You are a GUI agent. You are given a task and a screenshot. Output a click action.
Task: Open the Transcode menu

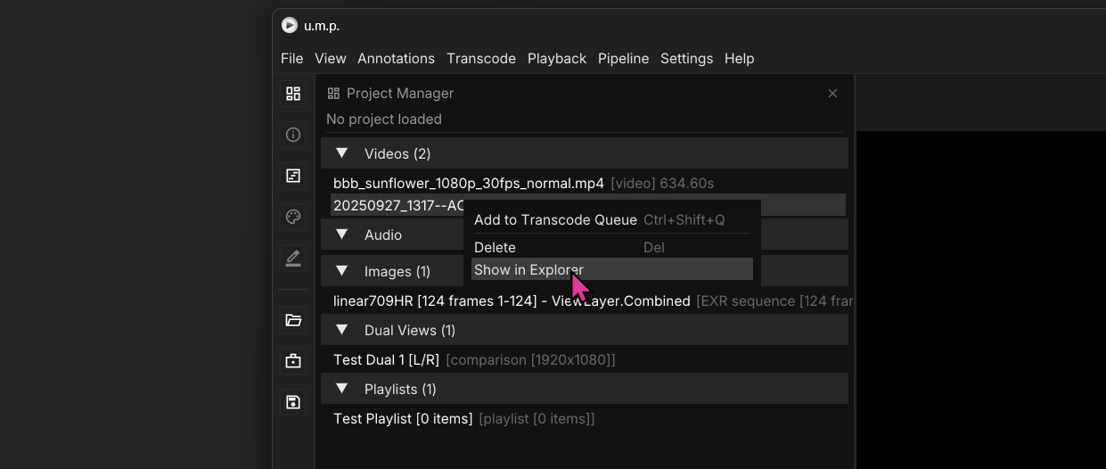[480, 59]
